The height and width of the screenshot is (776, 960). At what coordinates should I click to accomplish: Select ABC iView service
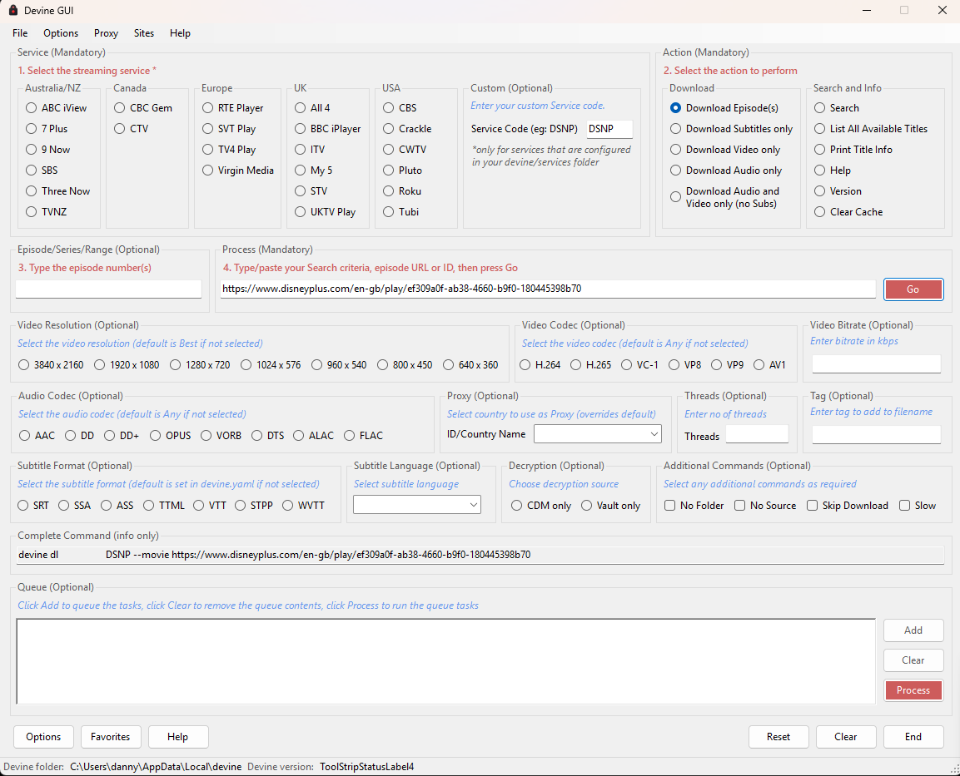tap(57, 107)
